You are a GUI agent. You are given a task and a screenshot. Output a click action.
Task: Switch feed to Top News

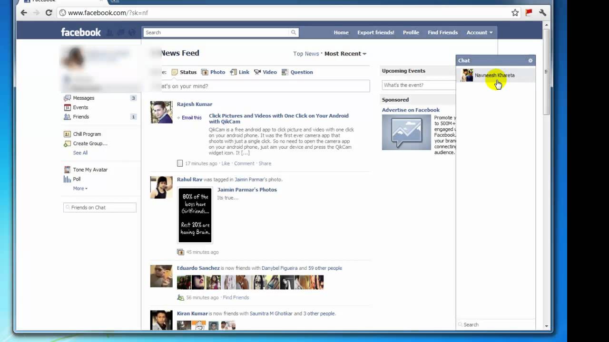click(x=306, y=54)
